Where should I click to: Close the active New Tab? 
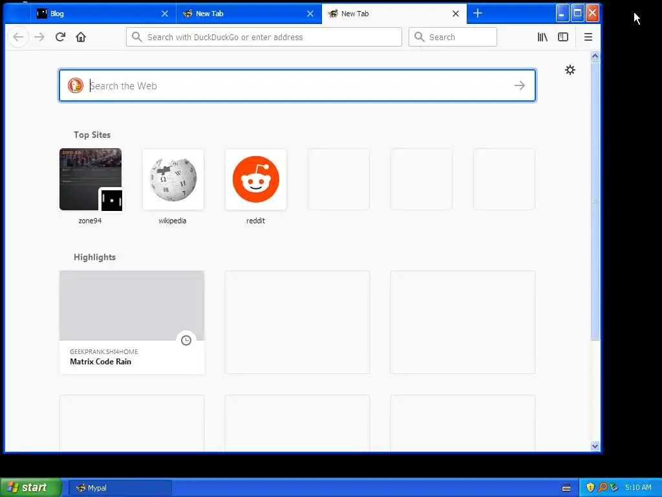[x=456, y=14]
